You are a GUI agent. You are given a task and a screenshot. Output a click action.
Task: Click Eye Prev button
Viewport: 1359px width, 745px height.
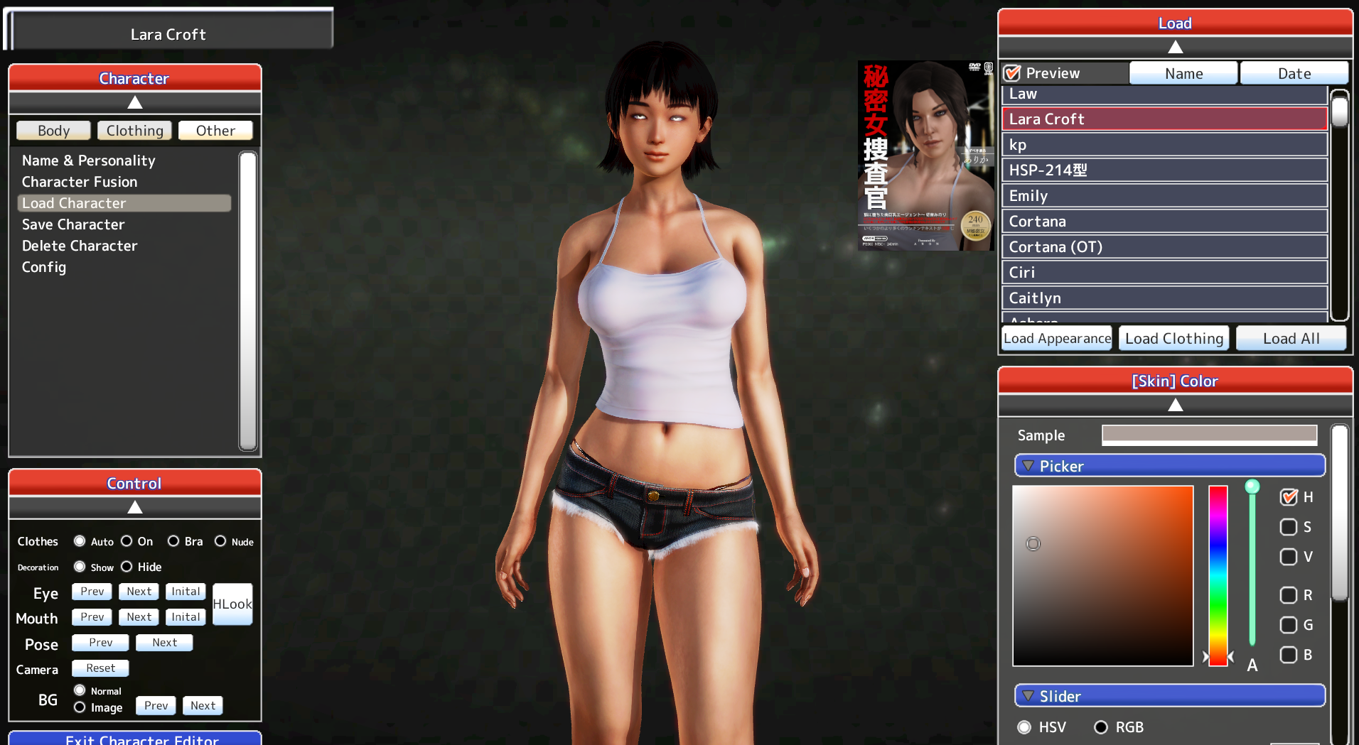click(92, 592)
